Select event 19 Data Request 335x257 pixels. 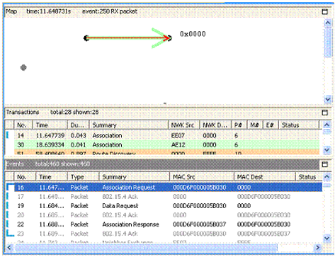pyautogui.click(x=168, y=206)
